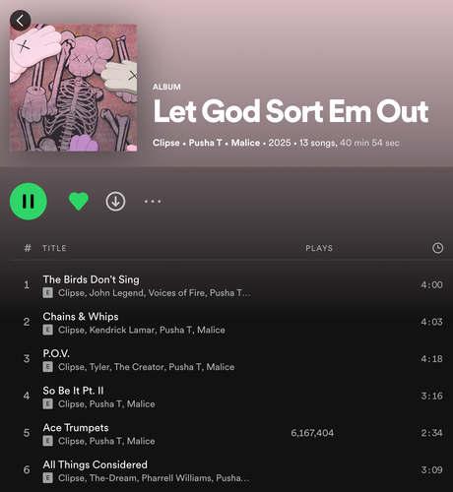Play The Birds Don't Sing track
The height and width of the screenshot is (492, 453).
click(226, 285)
